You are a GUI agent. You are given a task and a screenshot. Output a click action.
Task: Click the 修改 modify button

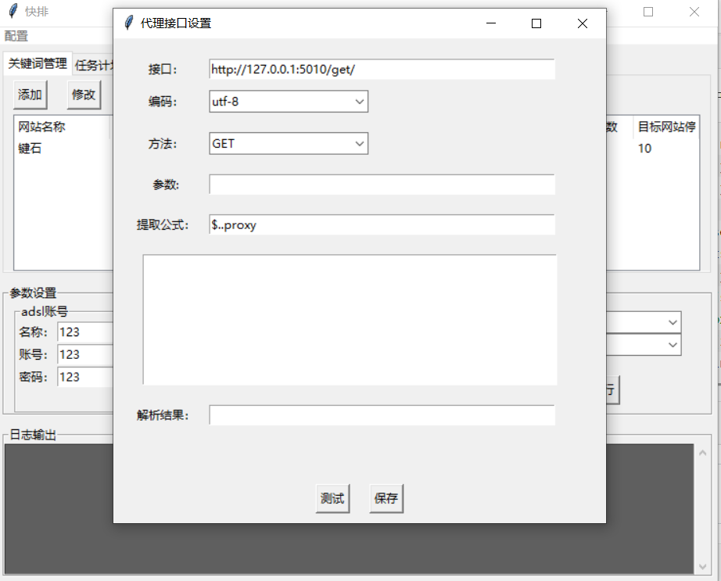point(84,94)
